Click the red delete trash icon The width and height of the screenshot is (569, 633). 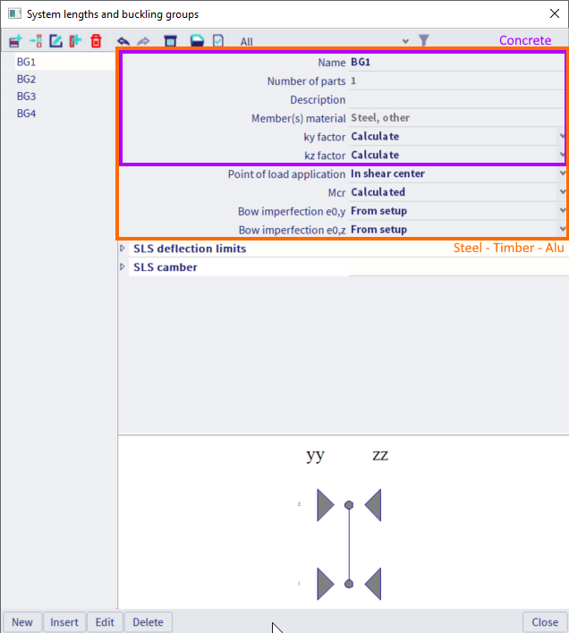(96, 41)
